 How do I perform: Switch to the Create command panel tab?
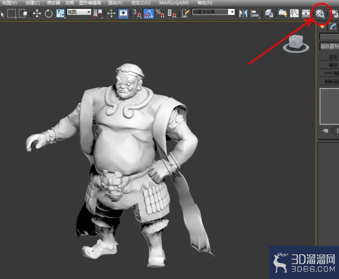pyautogui.click(x=322, y=27)
